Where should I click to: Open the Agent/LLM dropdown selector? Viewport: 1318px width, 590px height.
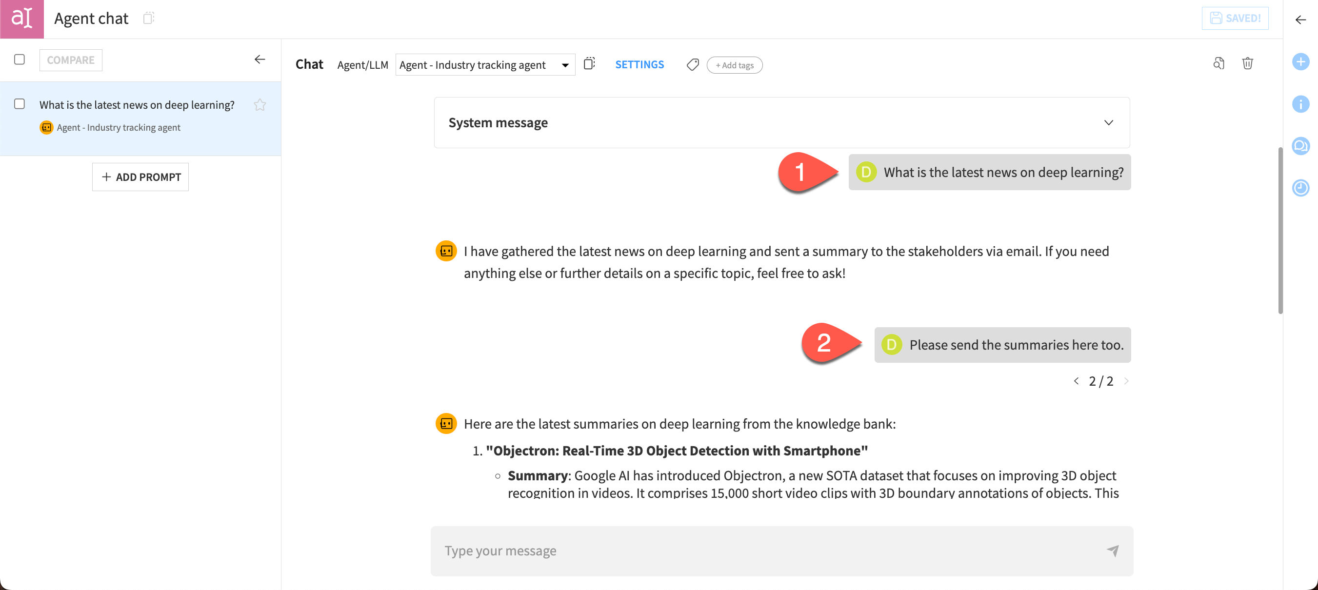pos(484,65)
